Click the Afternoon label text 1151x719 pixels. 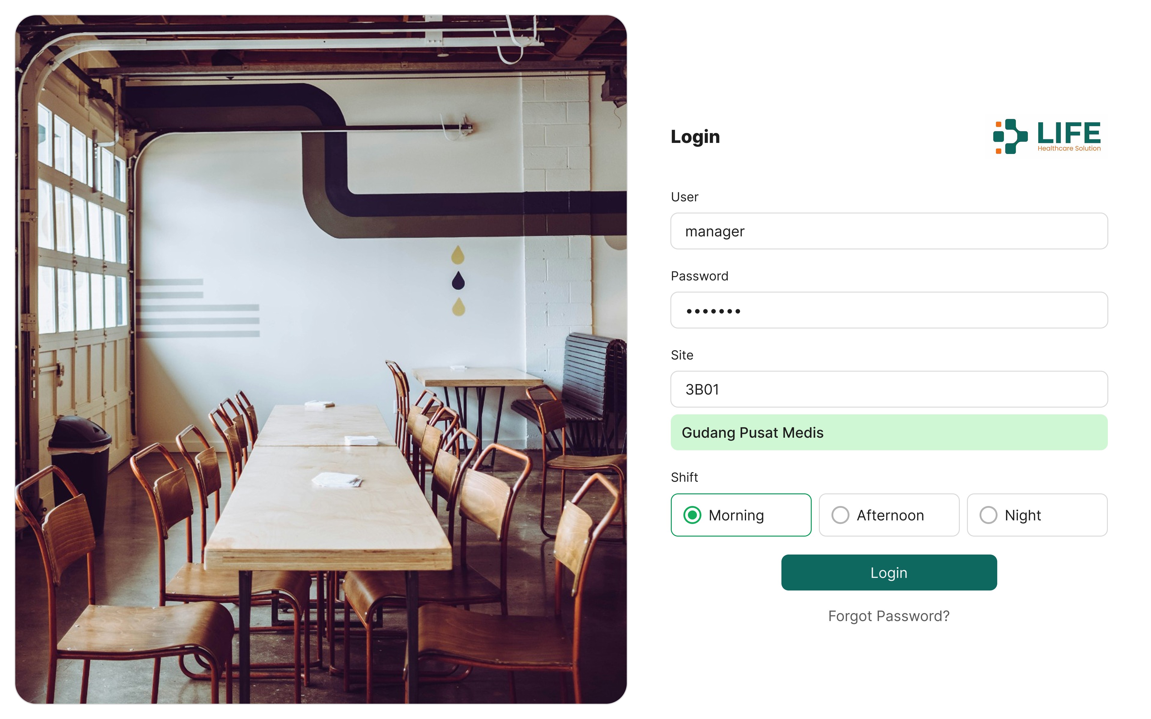[x=890, y=516]
